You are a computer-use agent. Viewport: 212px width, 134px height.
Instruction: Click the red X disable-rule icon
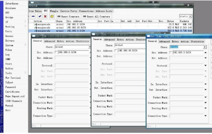(45, 16)
